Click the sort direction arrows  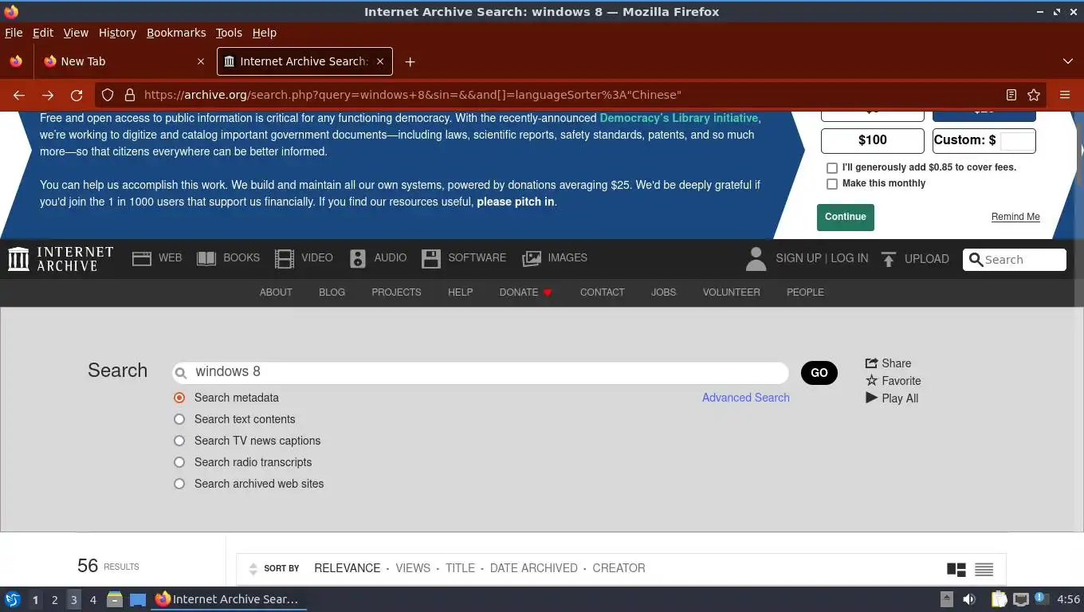click(253, 569)
